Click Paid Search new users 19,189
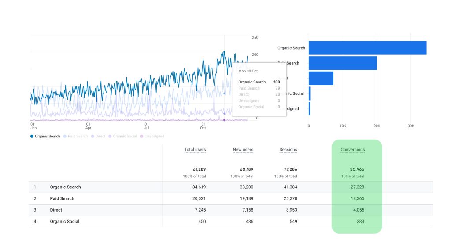This screenshot has width=451, height=248. click(x=247, y=198)
